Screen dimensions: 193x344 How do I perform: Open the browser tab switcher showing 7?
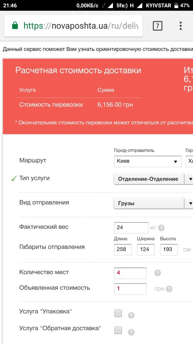157,26
